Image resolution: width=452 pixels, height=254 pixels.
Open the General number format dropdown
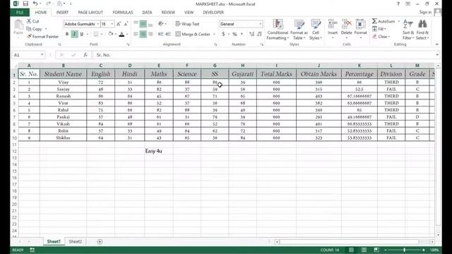pos(261,24)
